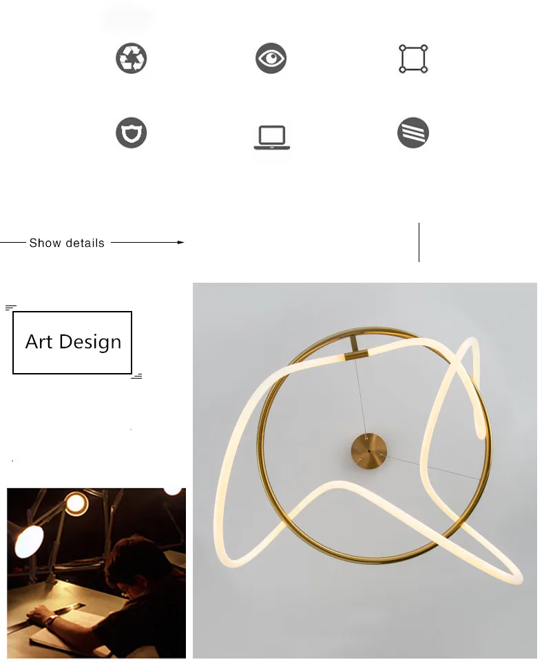The image size is (544, 662).
Task: Click the brass ceiling canopy disc
Action: click(x=369, y=451)
